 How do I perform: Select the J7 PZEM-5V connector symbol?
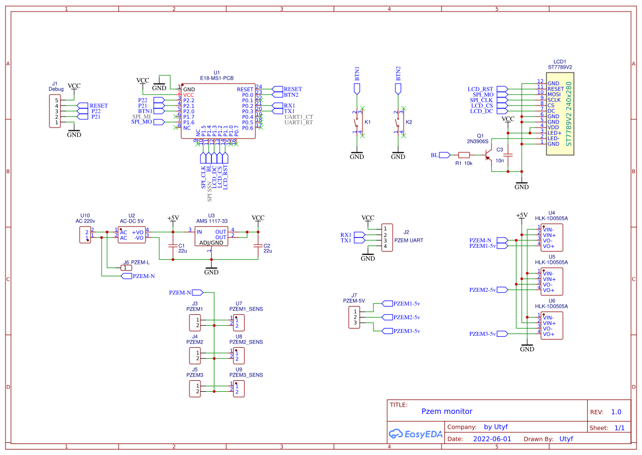point(355,318)
